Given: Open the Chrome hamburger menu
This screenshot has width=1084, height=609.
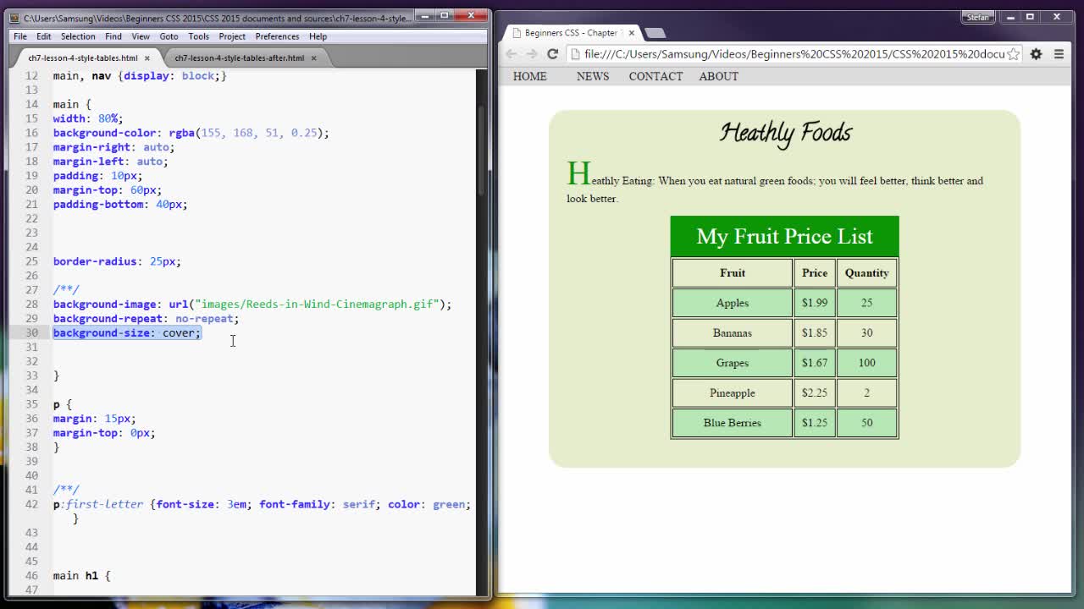Looking at the screenshot, I should pos(1059,54).
